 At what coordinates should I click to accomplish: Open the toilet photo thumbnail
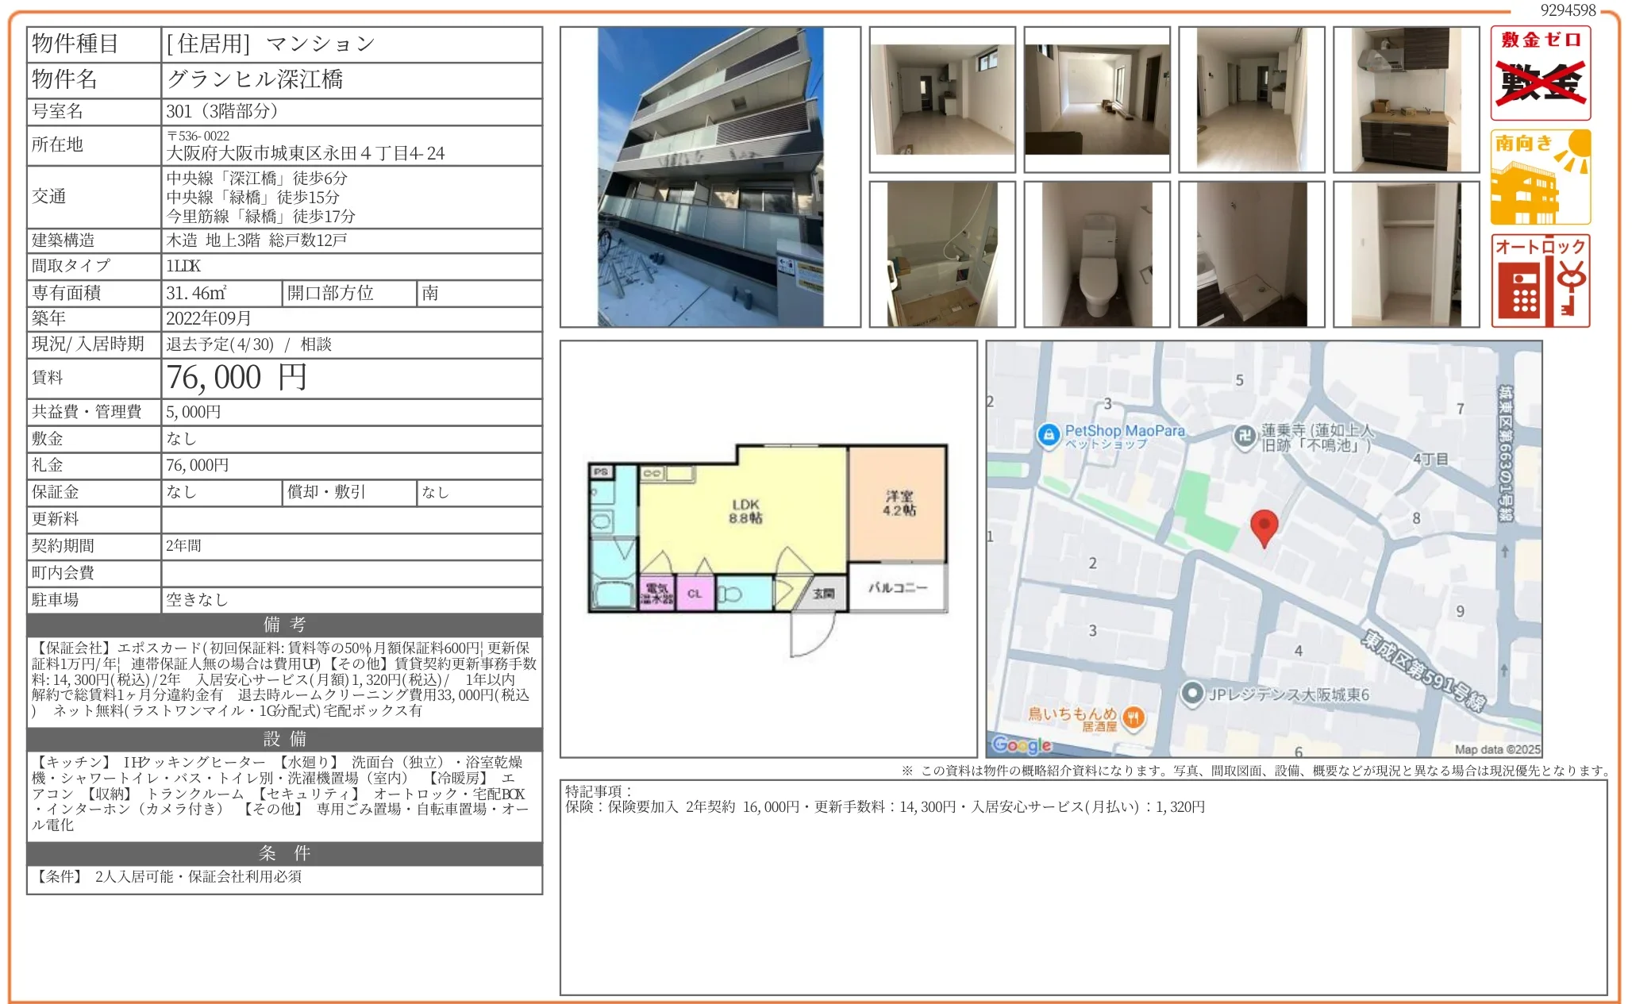tap(1096, 254)
